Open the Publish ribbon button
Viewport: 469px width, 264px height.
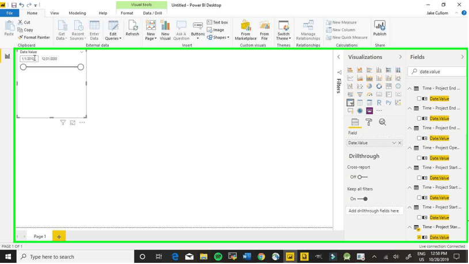[x=380, y=28]
